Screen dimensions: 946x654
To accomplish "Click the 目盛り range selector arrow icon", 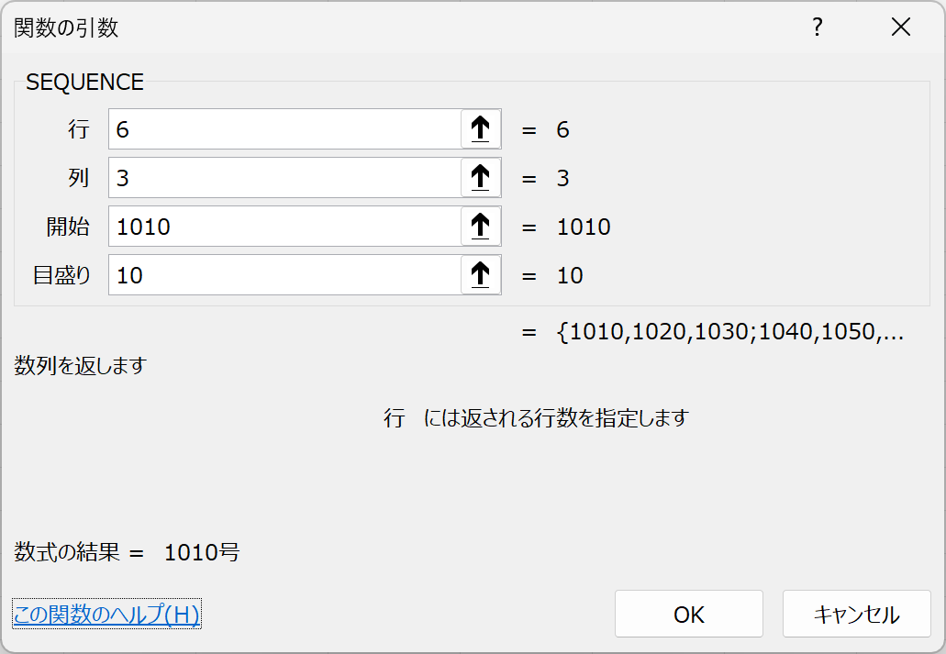I will pyautogui.click(x=480, y=275).
